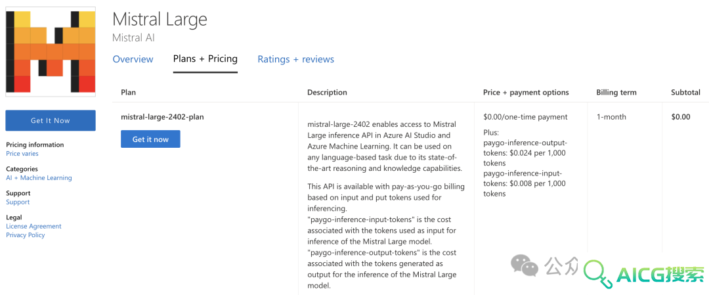Viewport: 709px width, 295px height.
Task: Click the Plan column header
Action: coord(129,92)
